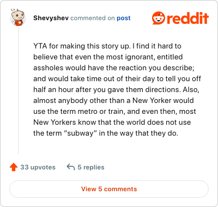Image resolution: width=218 pixels, height=207 pixels.
Task: Click the reddit wordmark text
Action: coord(187,18)
